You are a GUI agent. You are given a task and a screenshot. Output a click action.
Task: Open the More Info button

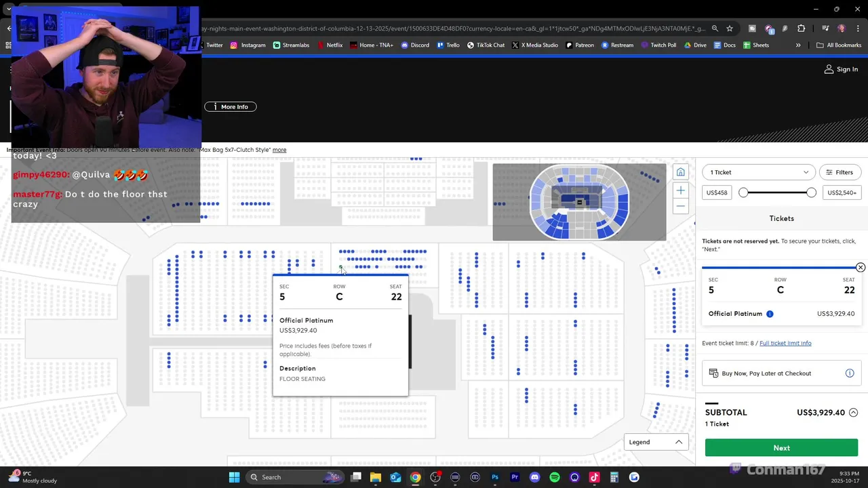coord(231,106)
